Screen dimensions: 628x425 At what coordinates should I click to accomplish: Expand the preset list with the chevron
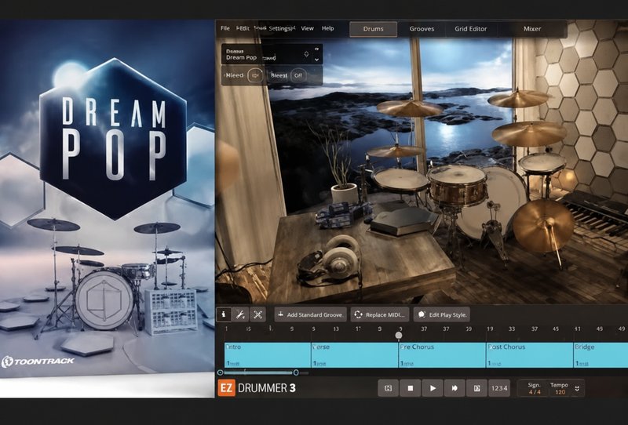(x=317, y=60)
